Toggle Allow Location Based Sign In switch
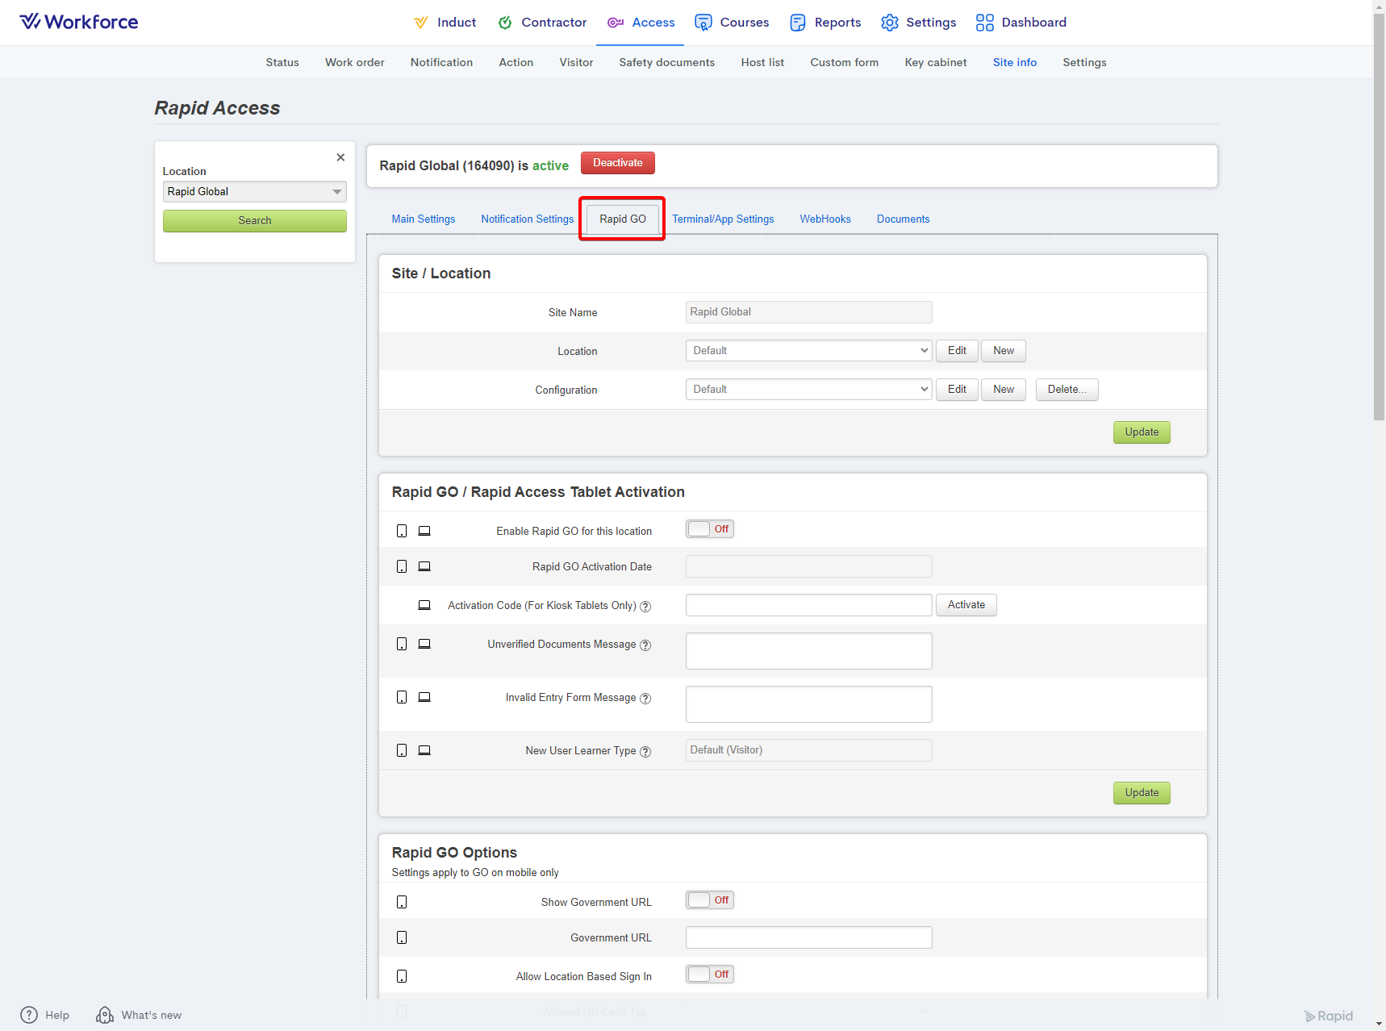The image size is (1386, 1031). click(x=710, y=975)
